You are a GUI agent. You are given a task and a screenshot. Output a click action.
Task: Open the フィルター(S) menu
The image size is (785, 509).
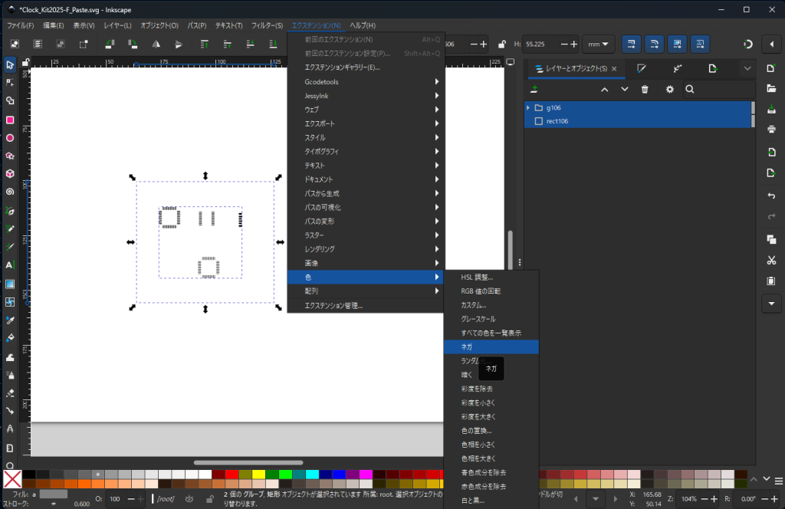coord(267,25)
